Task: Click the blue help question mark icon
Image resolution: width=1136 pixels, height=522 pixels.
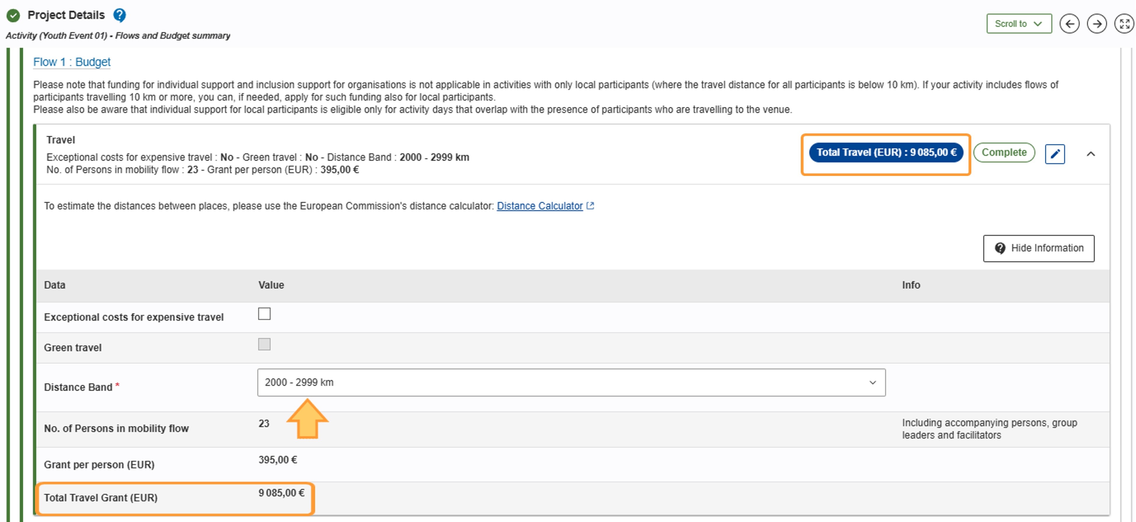Action: point(120,15)
